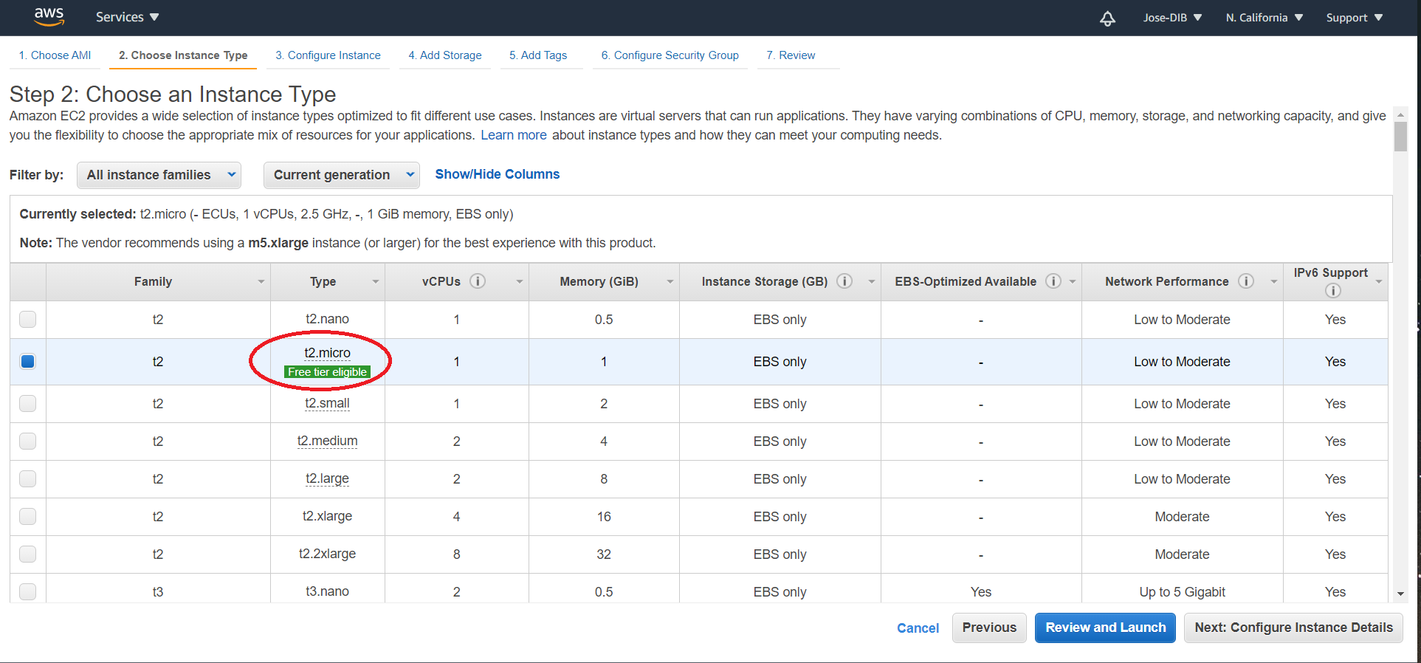Select the t2.2xlarge row checkbox
The height and width of the screenshot is (663, 1421).
tap(28, 554)
